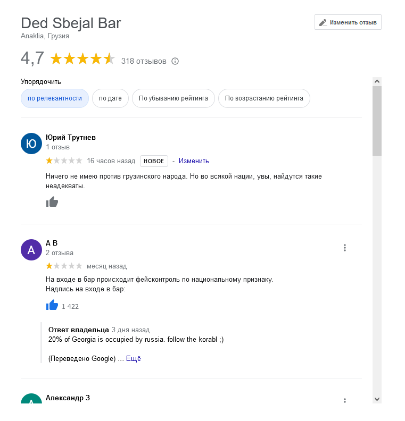The height and width of the screenshot is (421, 405).
Task: Click the Изменить link on Юрий's review
Action: coord(194,161)
